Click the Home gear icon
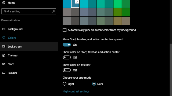This screenshot has height=96, width=172. coord(3,2)
